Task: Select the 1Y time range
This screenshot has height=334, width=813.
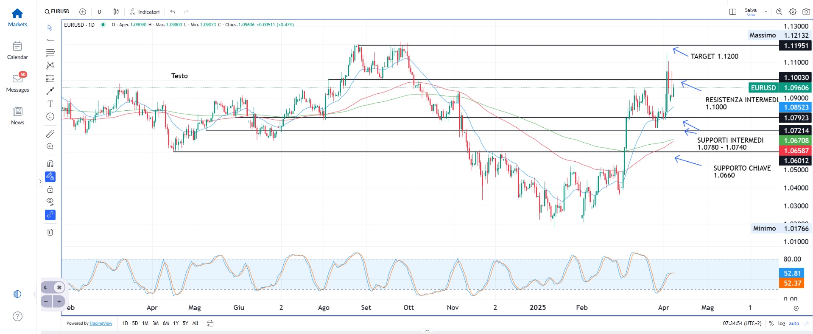Action: point(176,323)
